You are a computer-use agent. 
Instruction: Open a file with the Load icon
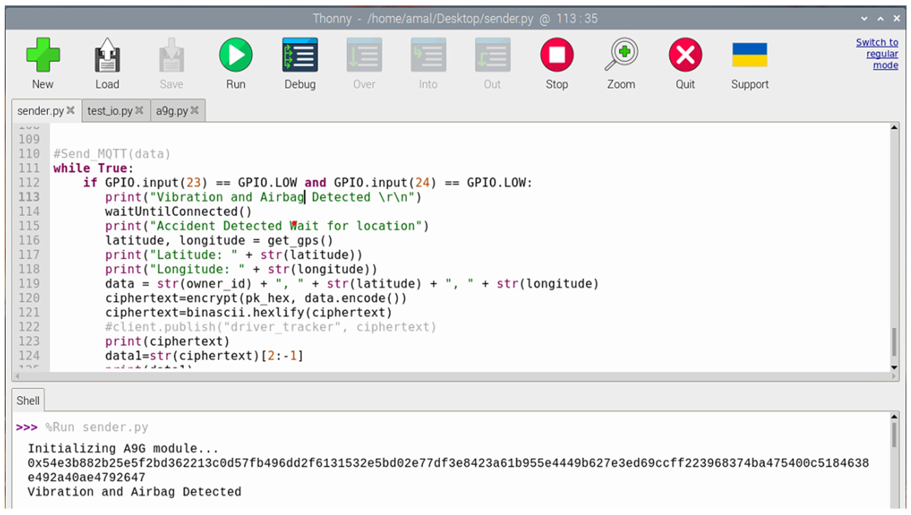click(107, 55)
